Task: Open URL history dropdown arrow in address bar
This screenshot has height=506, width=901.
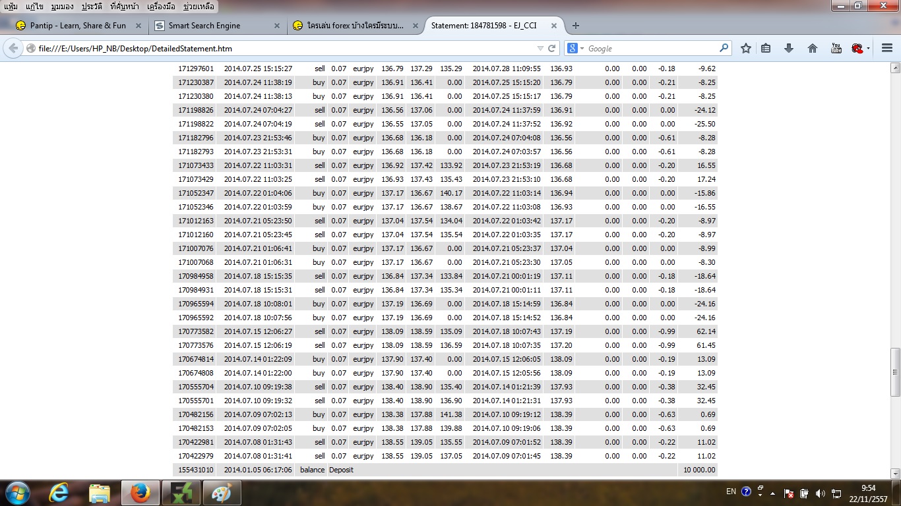Action: [x=540, y=48]
